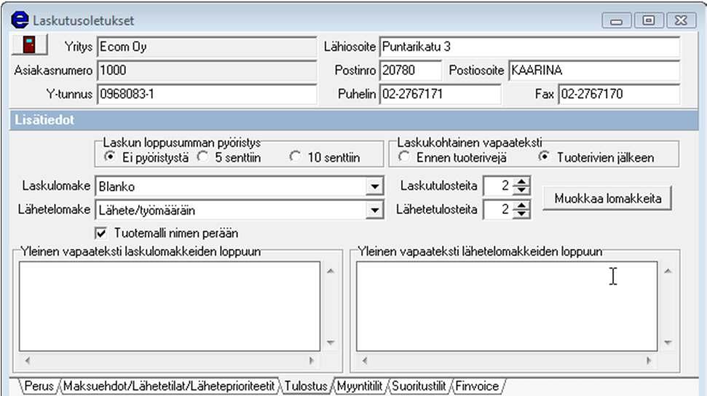Go to the Finvoice tab
This screenshot has width=707, height=396.
[x=477, y=386]
